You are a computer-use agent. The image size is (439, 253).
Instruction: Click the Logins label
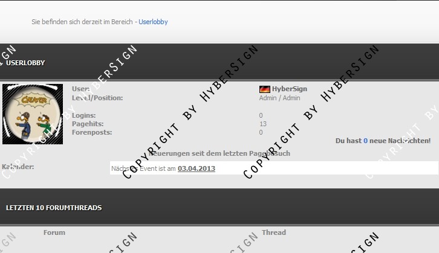pyautogui.click(x=83, y=115)
